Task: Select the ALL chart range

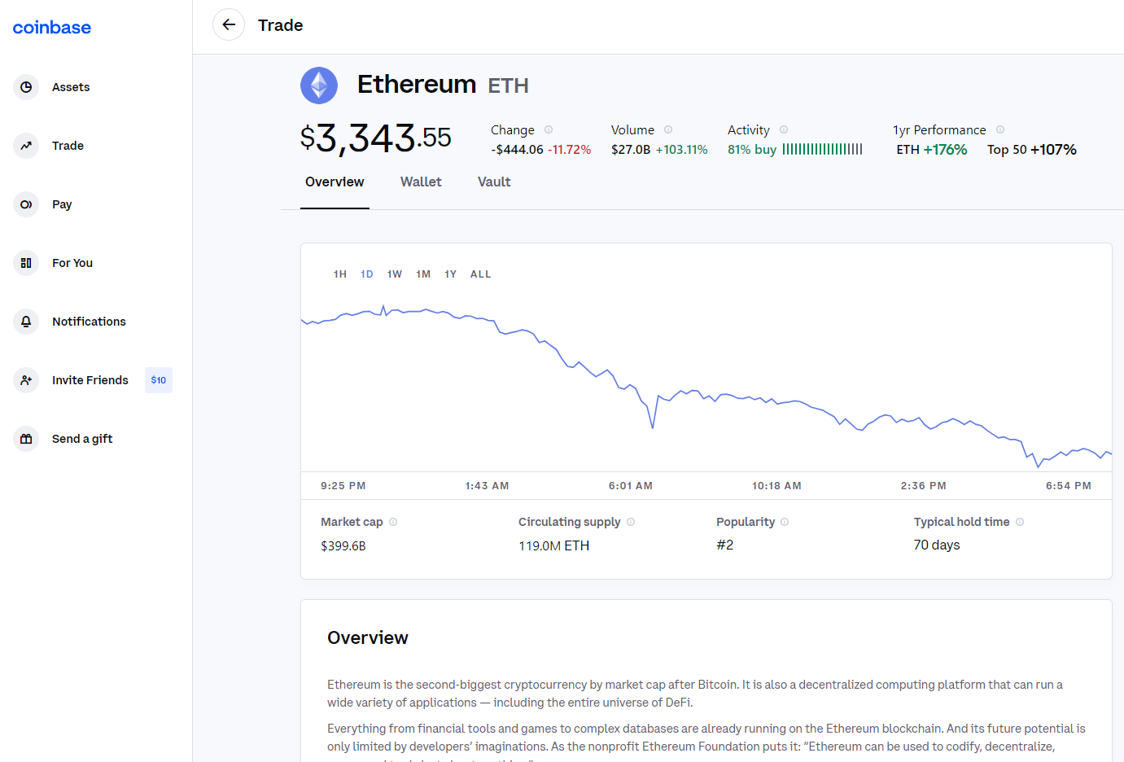Action: (x=481, y=274)
